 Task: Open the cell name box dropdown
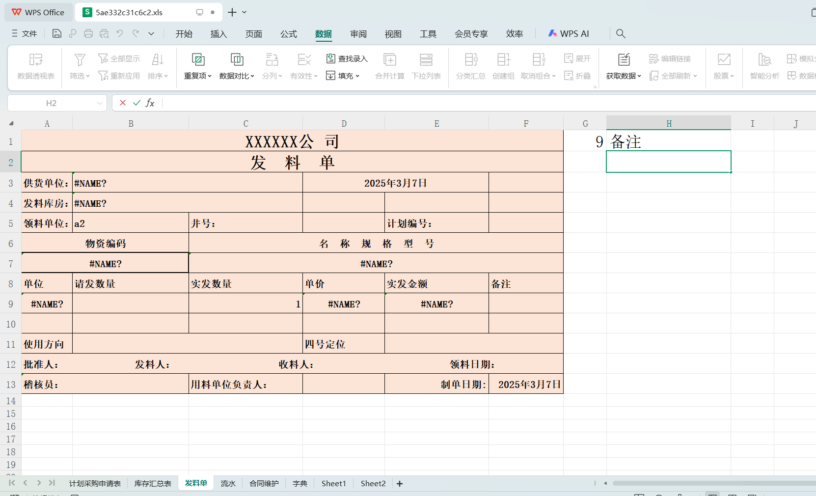(100, 103)
